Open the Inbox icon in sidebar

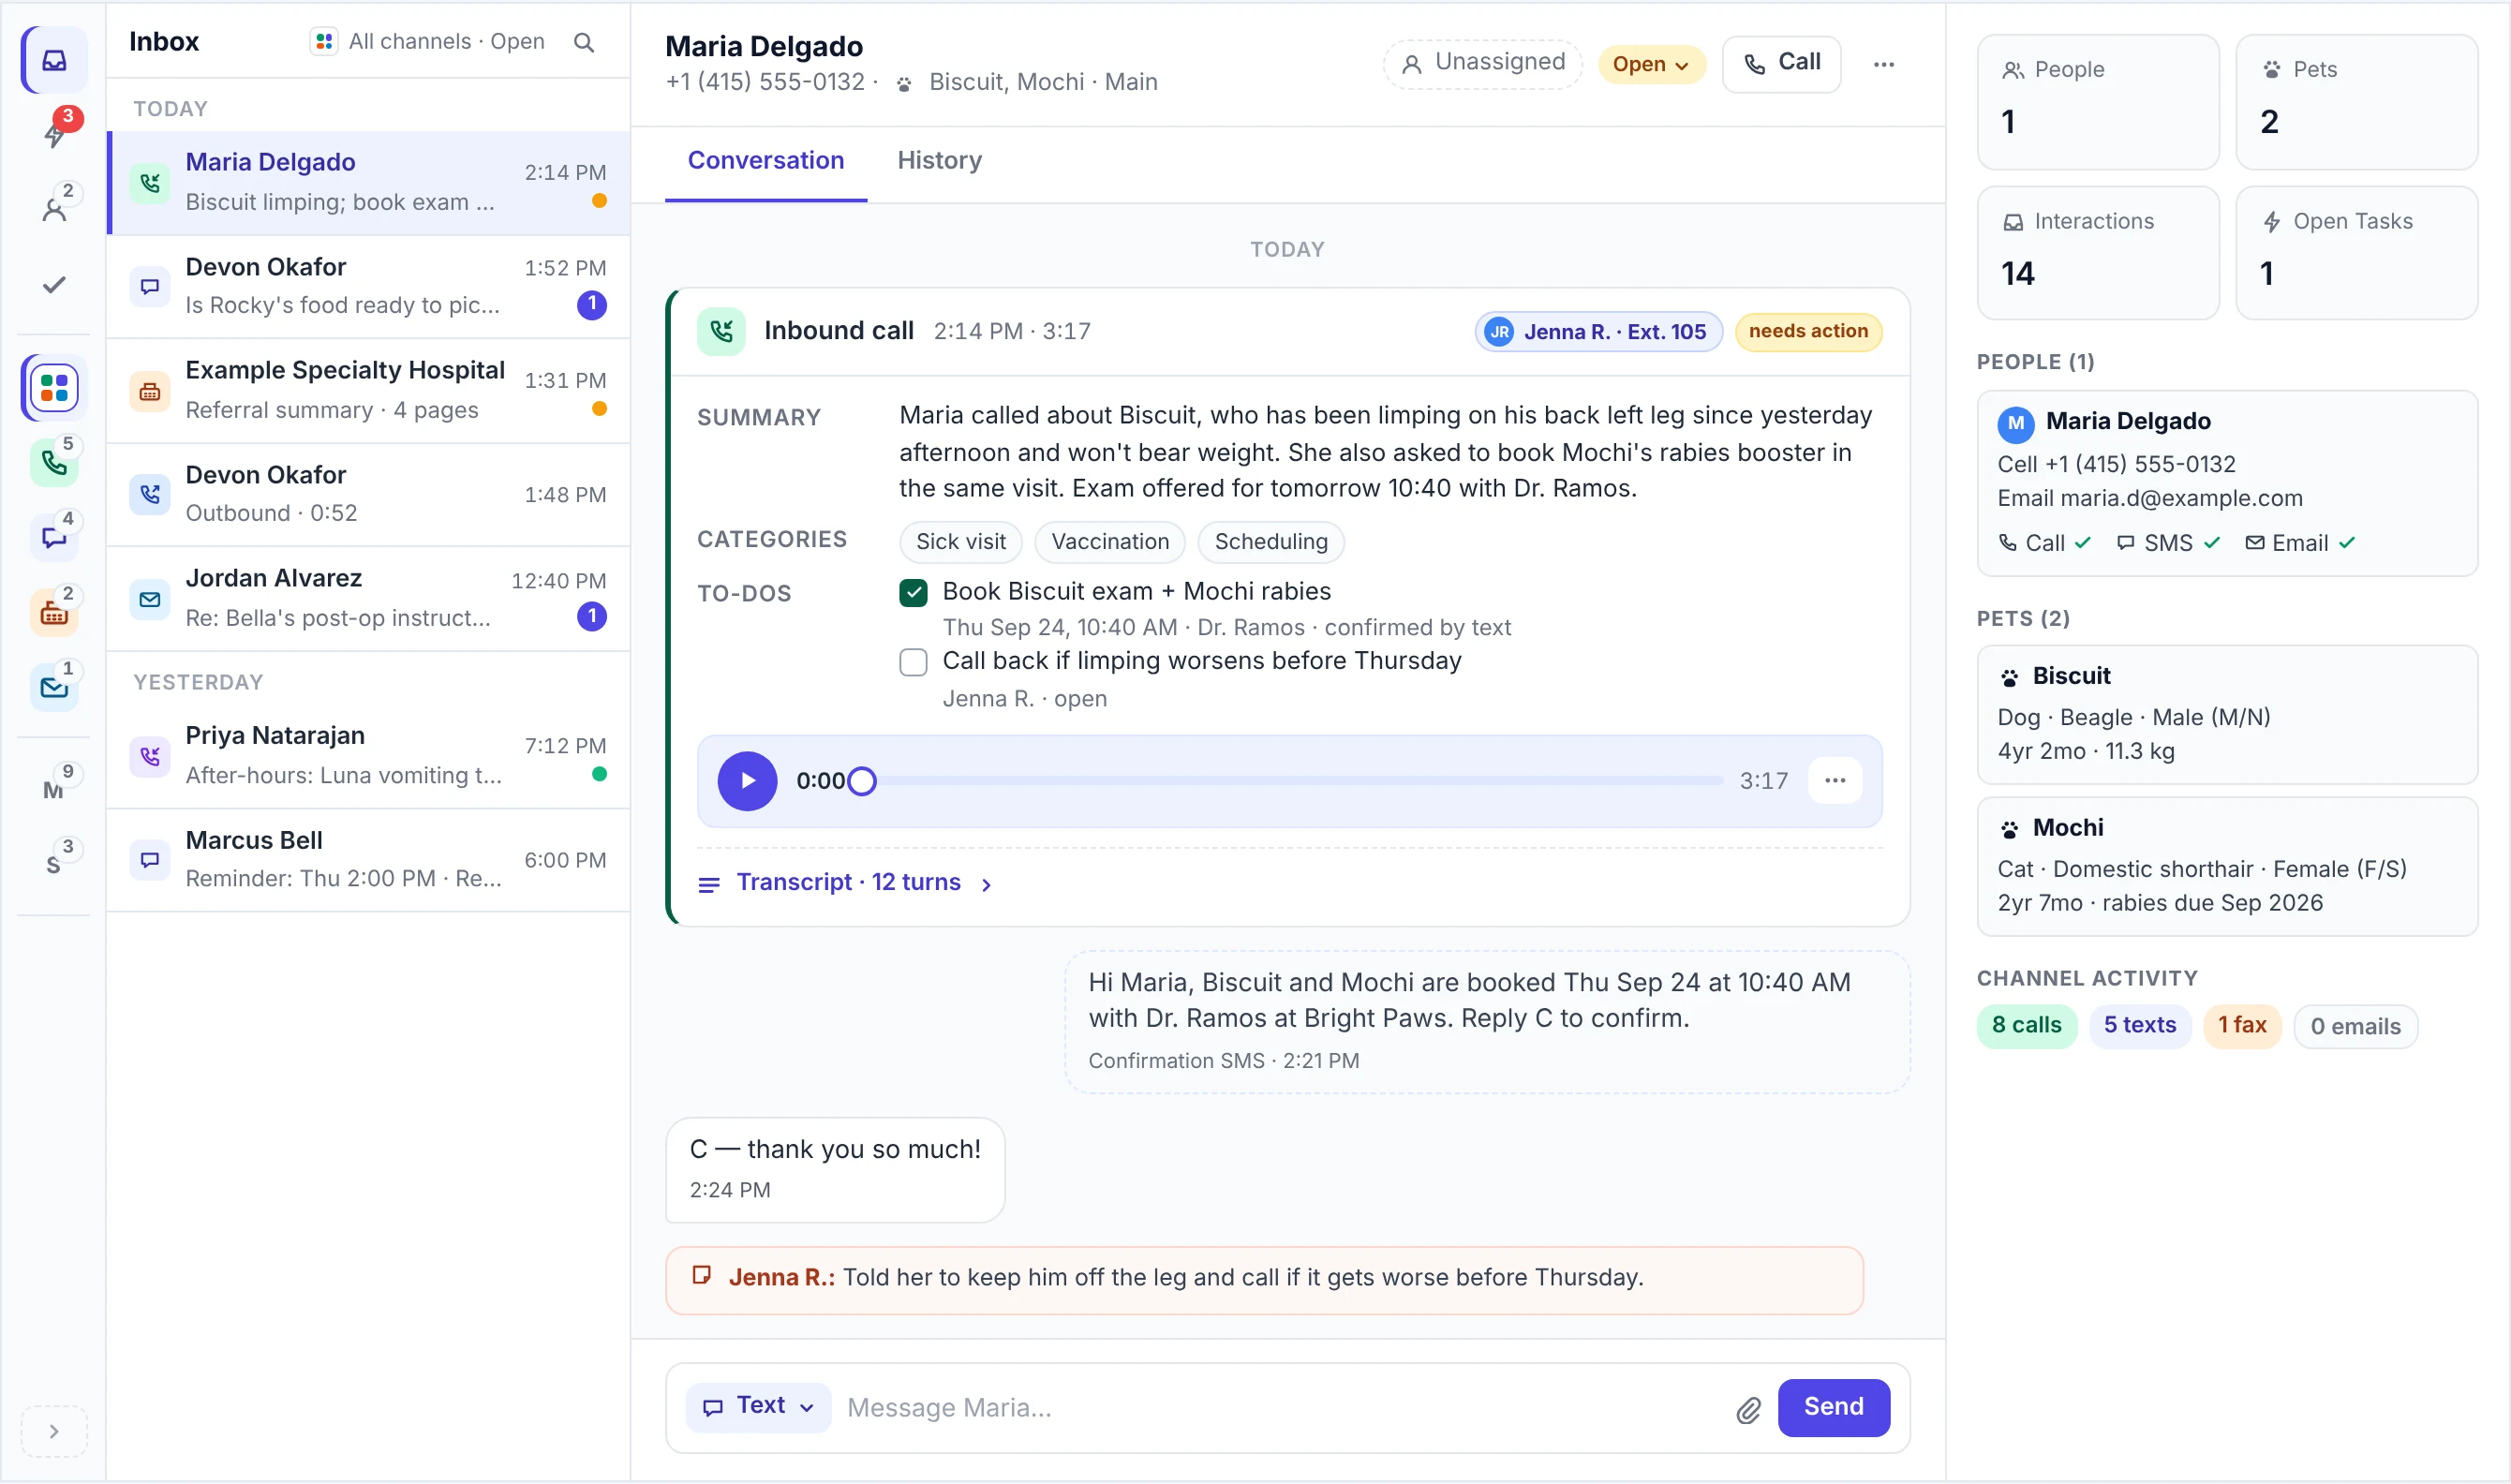[54, 61]
